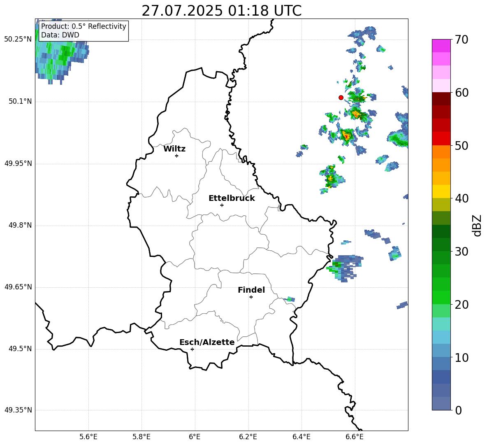The width and height of the screenshot is (487, 445).
Task: Click the 49.8°N latitude label
Action: pos(20,225)
